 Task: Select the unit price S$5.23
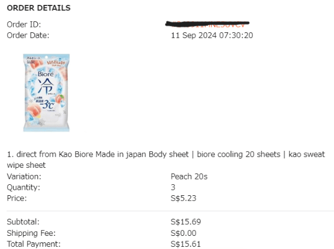(x=184, y=198)
